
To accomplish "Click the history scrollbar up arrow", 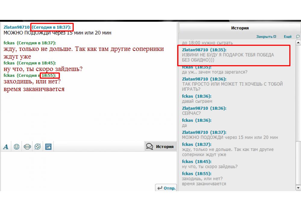I will pos(298,43).
